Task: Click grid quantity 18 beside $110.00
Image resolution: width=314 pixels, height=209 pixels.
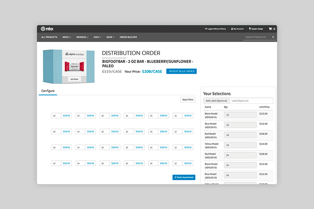Action: tap(56, 163)
